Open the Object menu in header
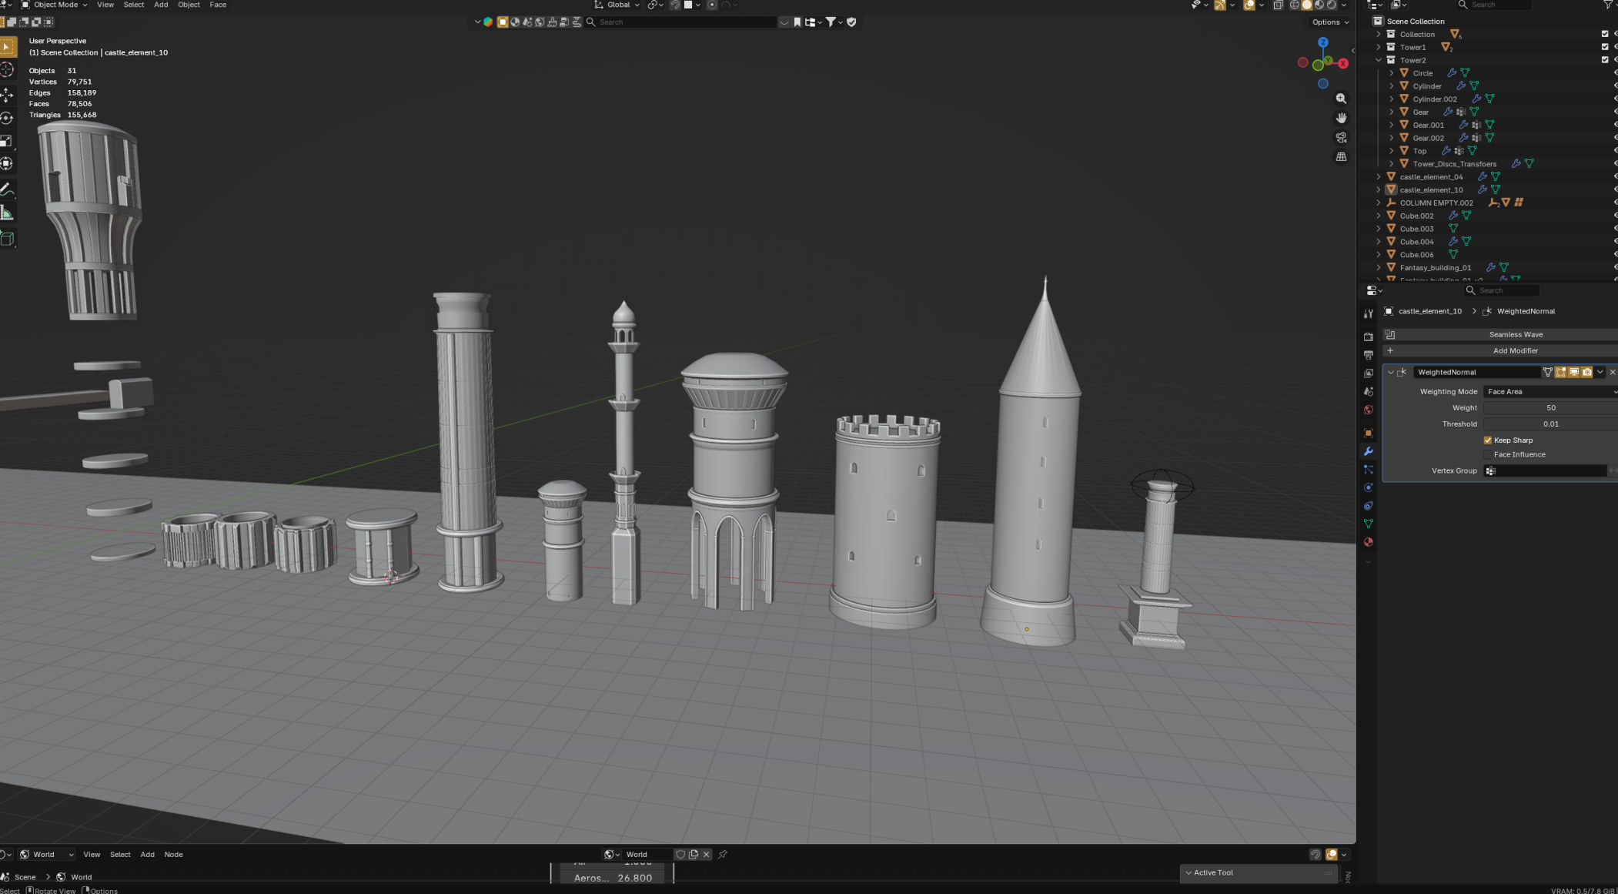 coord(189,5)
